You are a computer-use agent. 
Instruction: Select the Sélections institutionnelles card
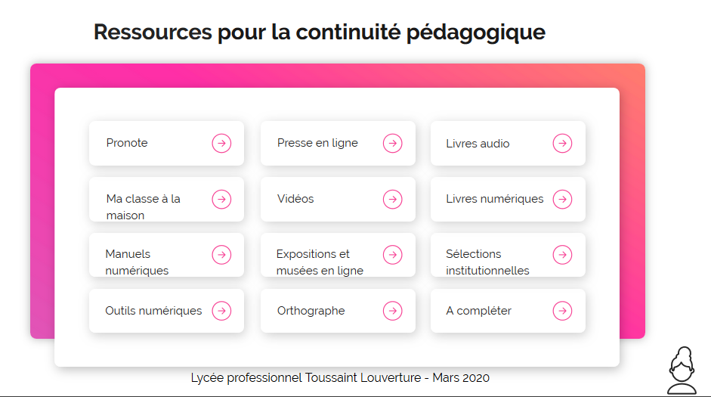508,255
